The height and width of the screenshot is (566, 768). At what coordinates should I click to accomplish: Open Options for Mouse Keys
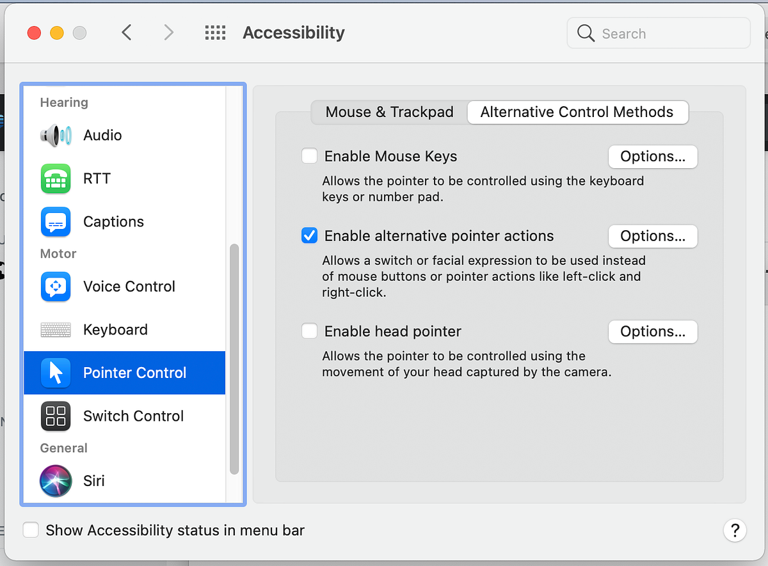coord(652,157)
